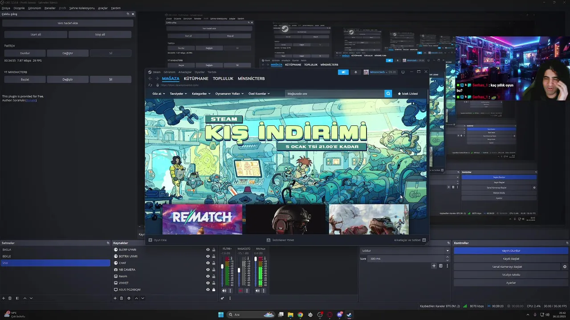Add a scene transition with plus icon
This screenshot has width=570, height=320.
[434, 266]
